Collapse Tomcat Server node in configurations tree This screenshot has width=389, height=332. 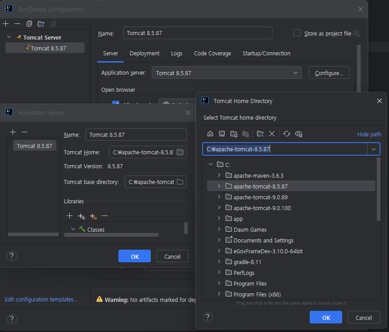(9, 37)
